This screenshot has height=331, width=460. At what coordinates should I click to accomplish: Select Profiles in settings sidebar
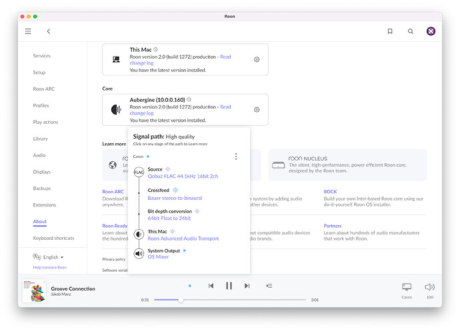click(41, 105)
